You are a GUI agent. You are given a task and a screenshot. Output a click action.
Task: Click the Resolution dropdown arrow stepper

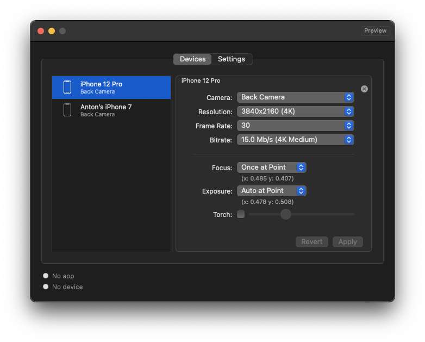coord(349,111)
